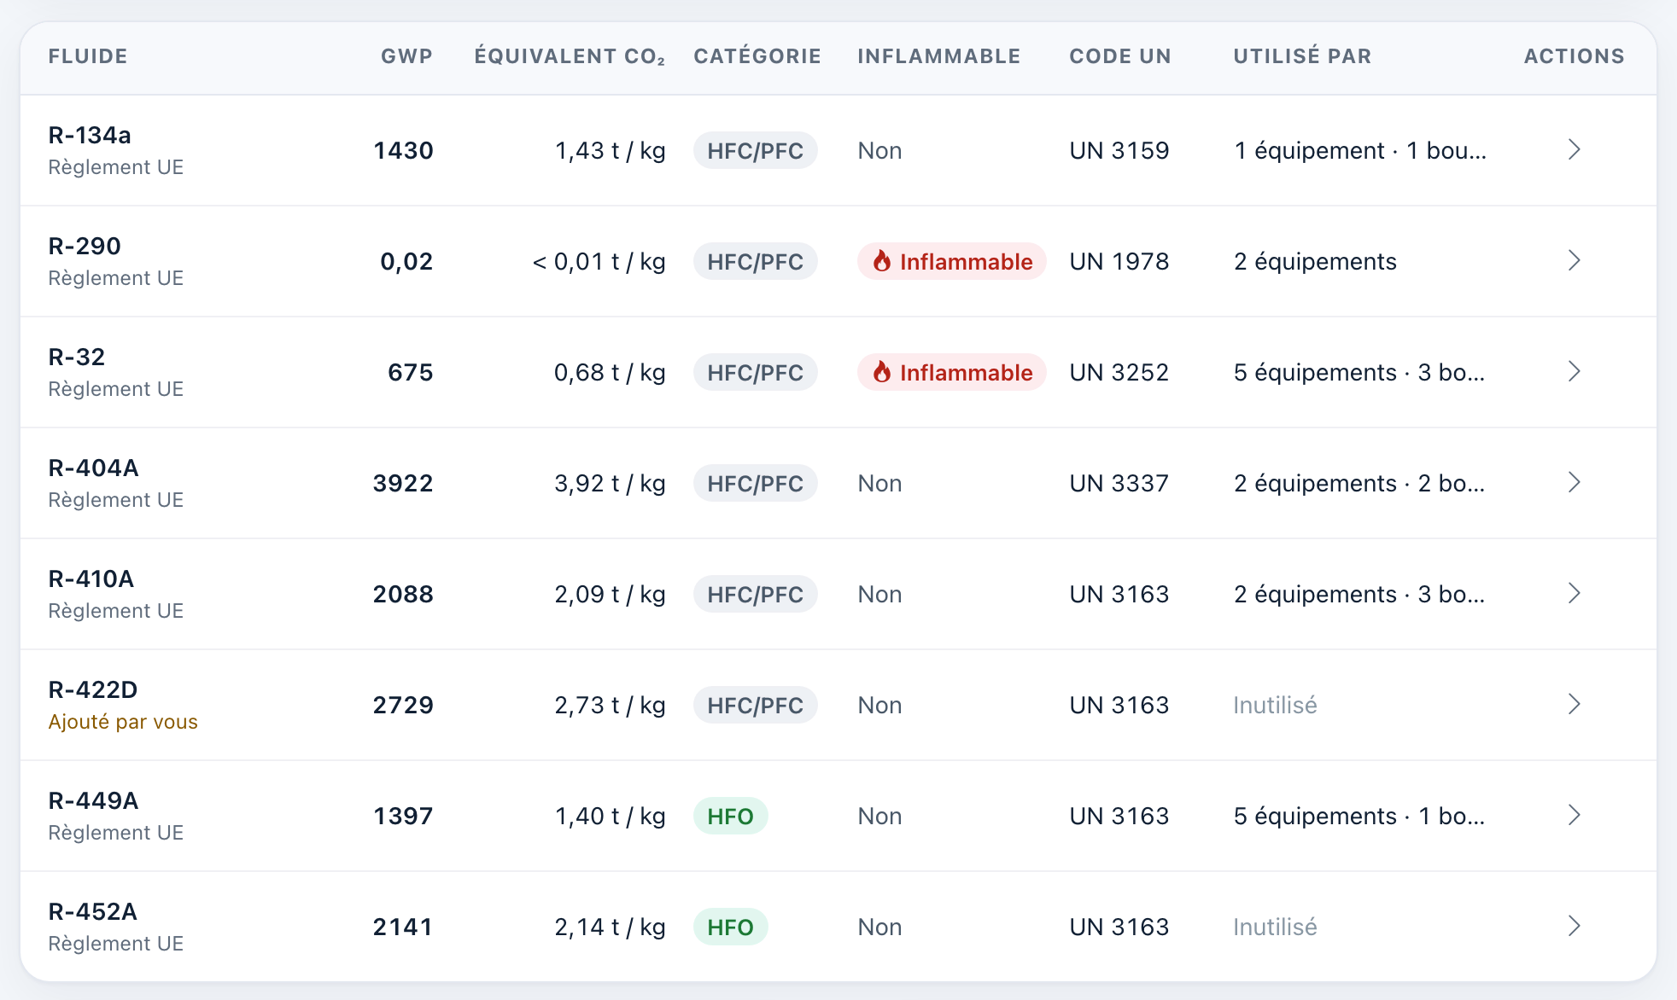Open the R-134a row chevron
This screenshot has width=1677, height=1000.
1575,150
